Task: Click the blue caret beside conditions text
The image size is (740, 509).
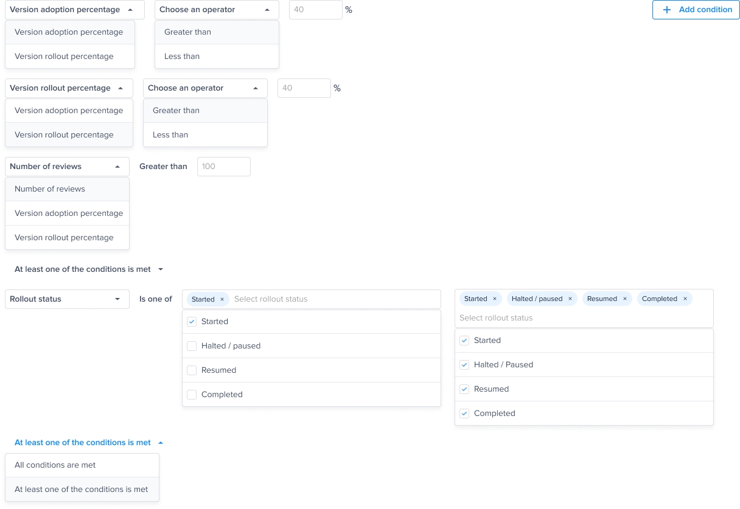Action: tap(161, 443)
